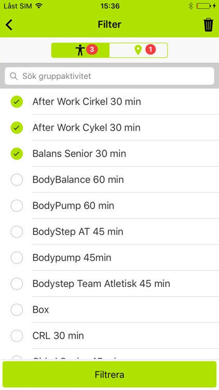Tap the red badge showing 1
Viewport: 219px width, 390px height.
click(x=150, y=49)
